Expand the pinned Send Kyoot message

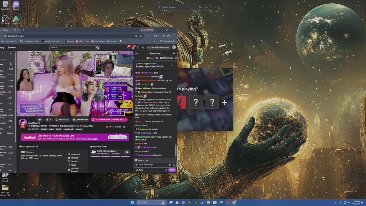point(172,66)
